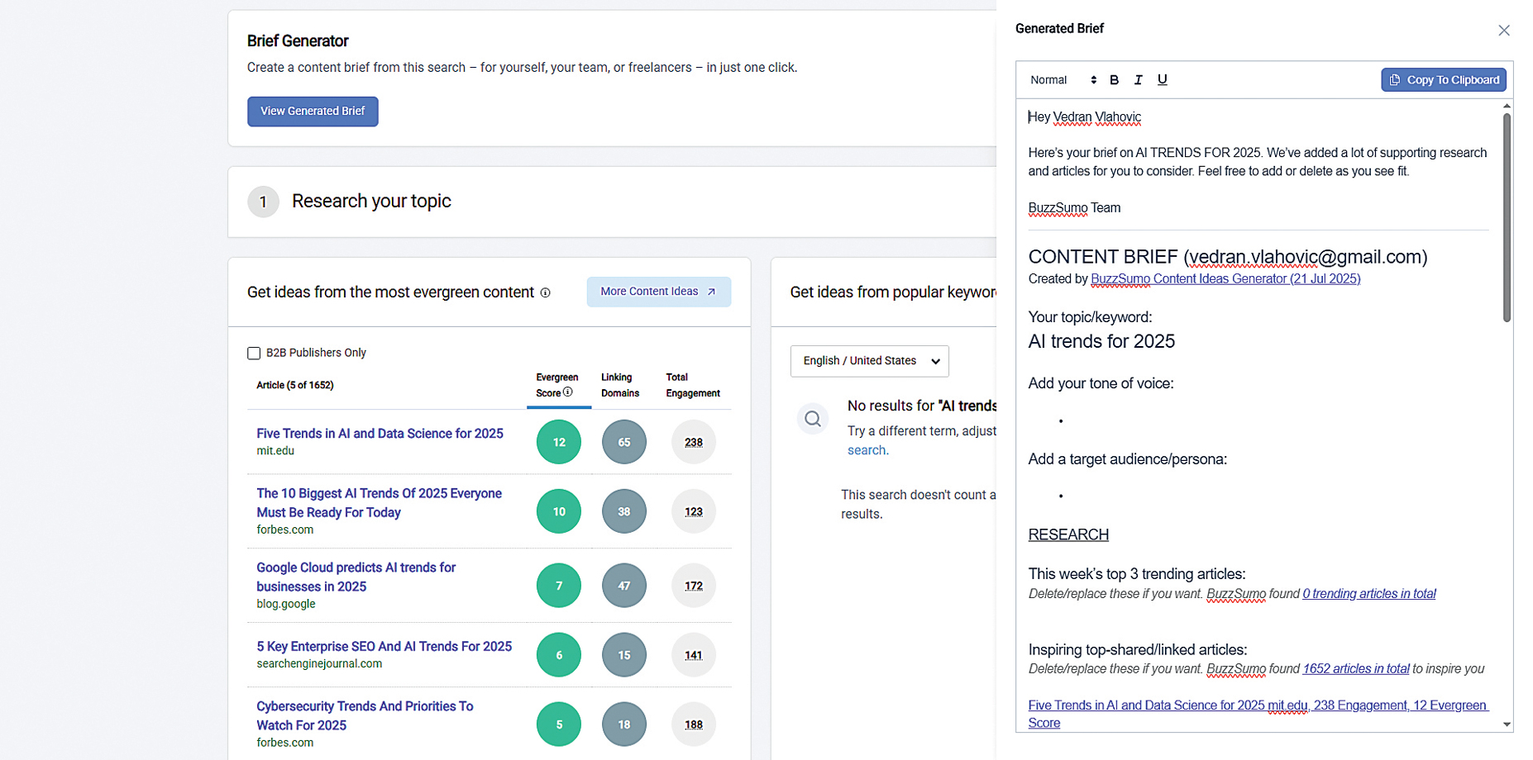
Task: Toggle bold formatting in brief editor
Action: coord(1114,80)
